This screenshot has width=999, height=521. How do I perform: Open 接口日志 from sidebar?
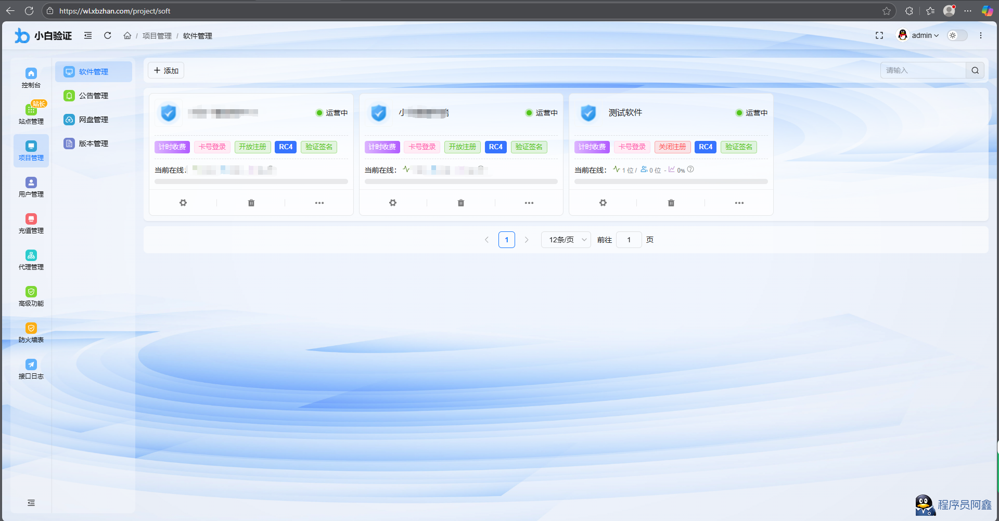31,369
